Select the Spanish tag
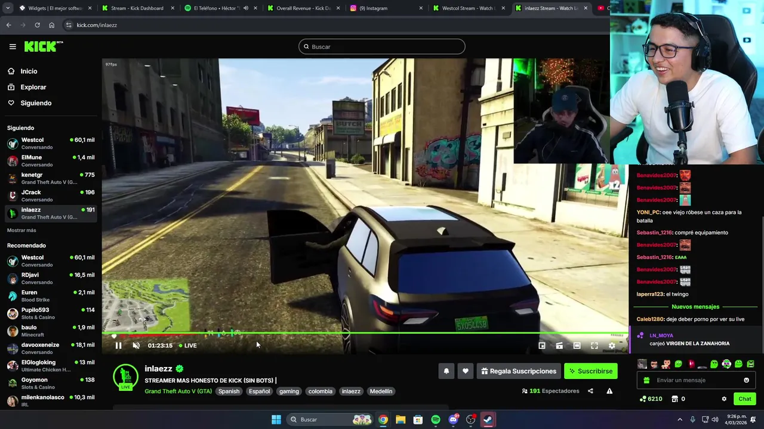Viewport: 764px width, 429px height. click(x=229, y=391)
